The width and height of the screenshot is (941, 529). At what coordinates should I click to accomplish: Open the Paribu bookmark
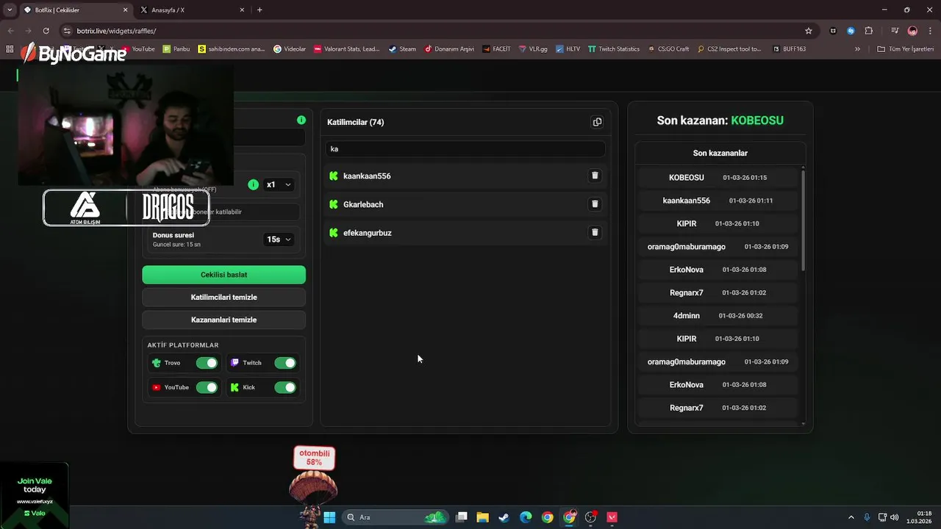pos(176,49)
